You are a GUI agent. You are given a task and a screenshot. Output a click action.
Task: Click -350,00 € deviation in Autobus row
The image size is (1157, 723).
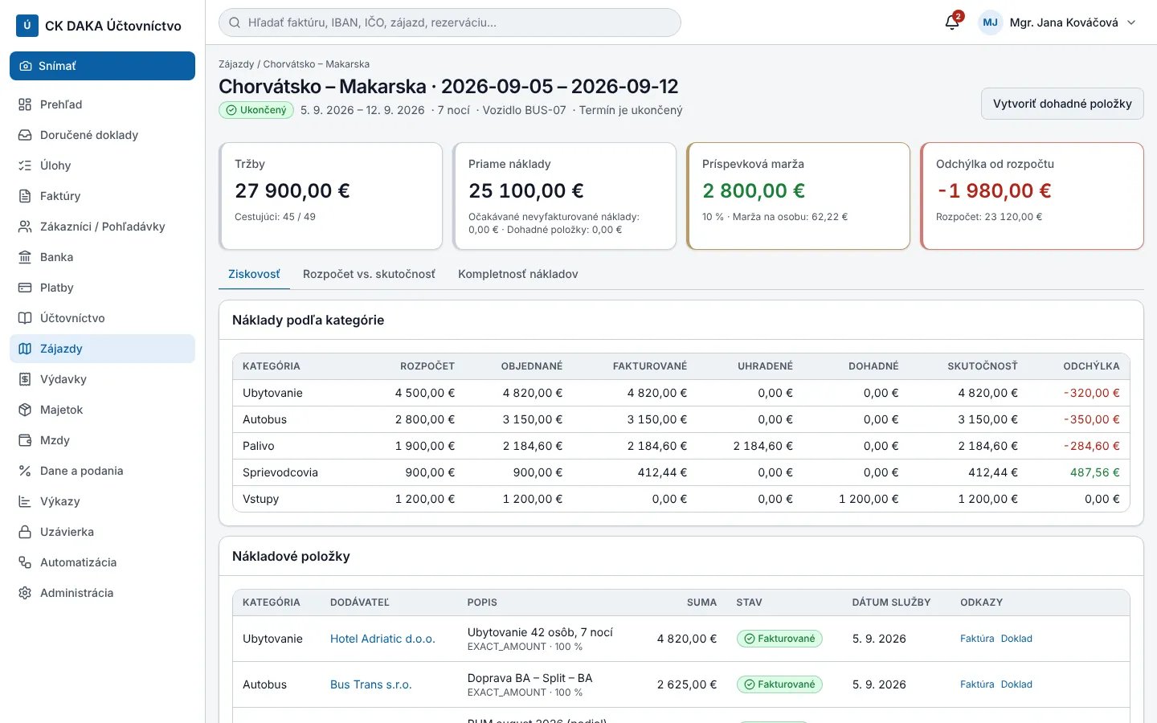[x=1091, y=419]
